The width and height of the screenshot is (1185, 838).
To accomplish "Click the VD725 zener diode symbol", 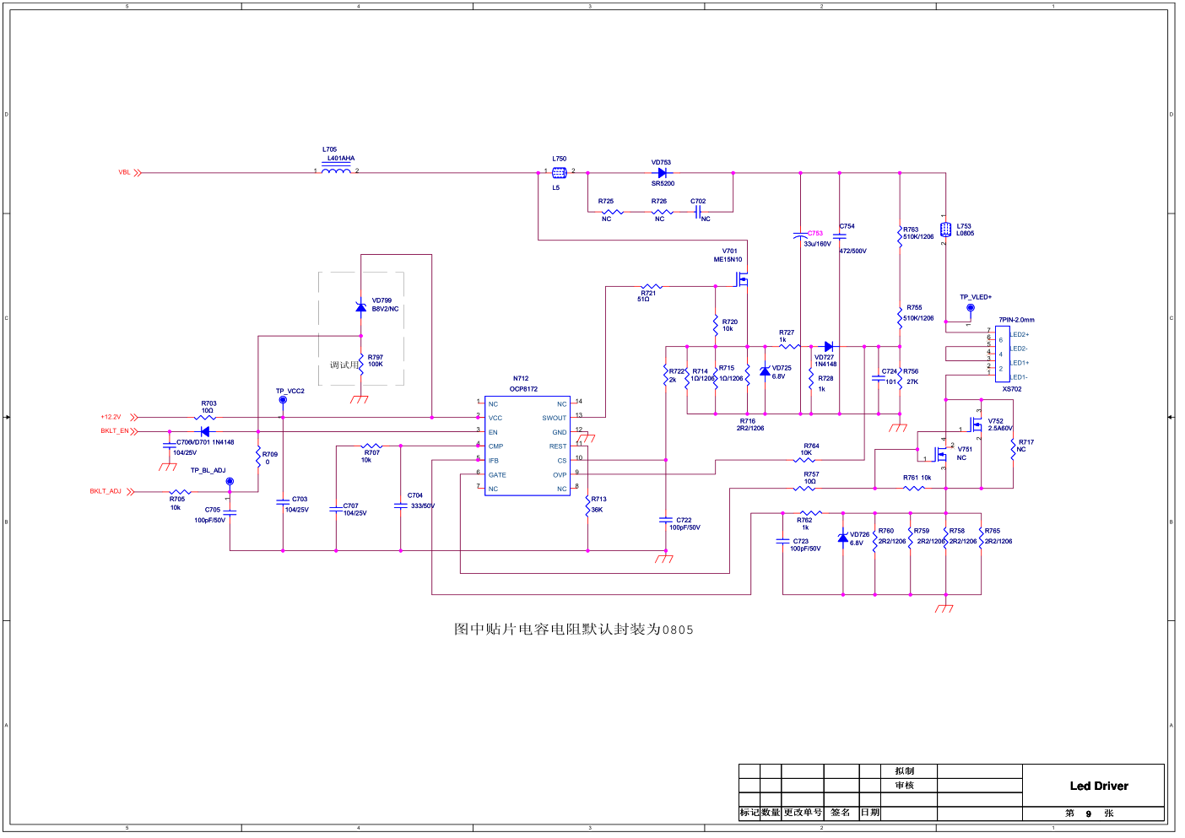I will [x=765, y=371].
